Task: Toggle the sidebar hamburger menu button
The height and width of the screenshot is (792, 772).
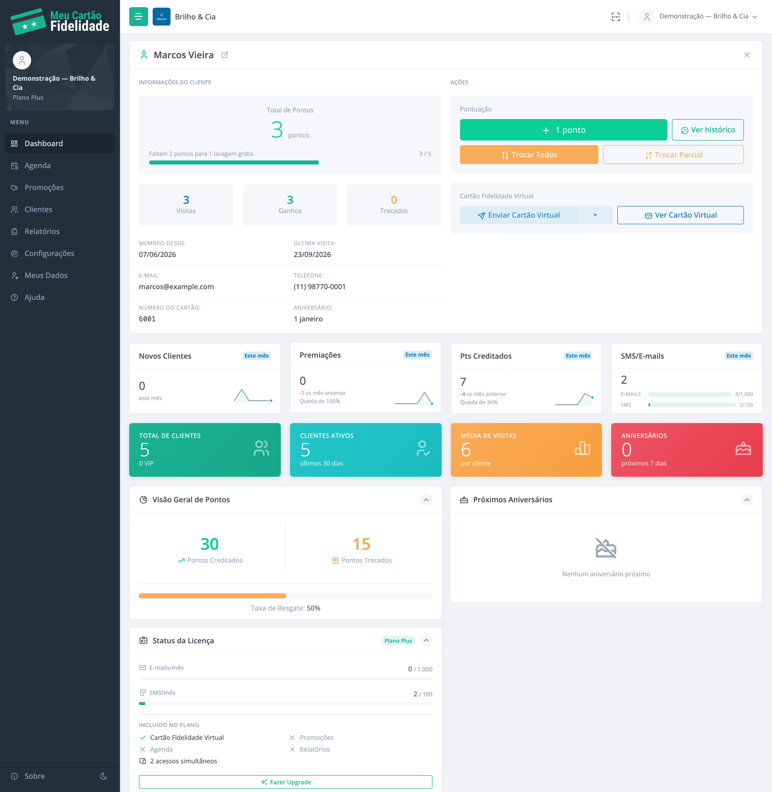Action: [138, 17]
